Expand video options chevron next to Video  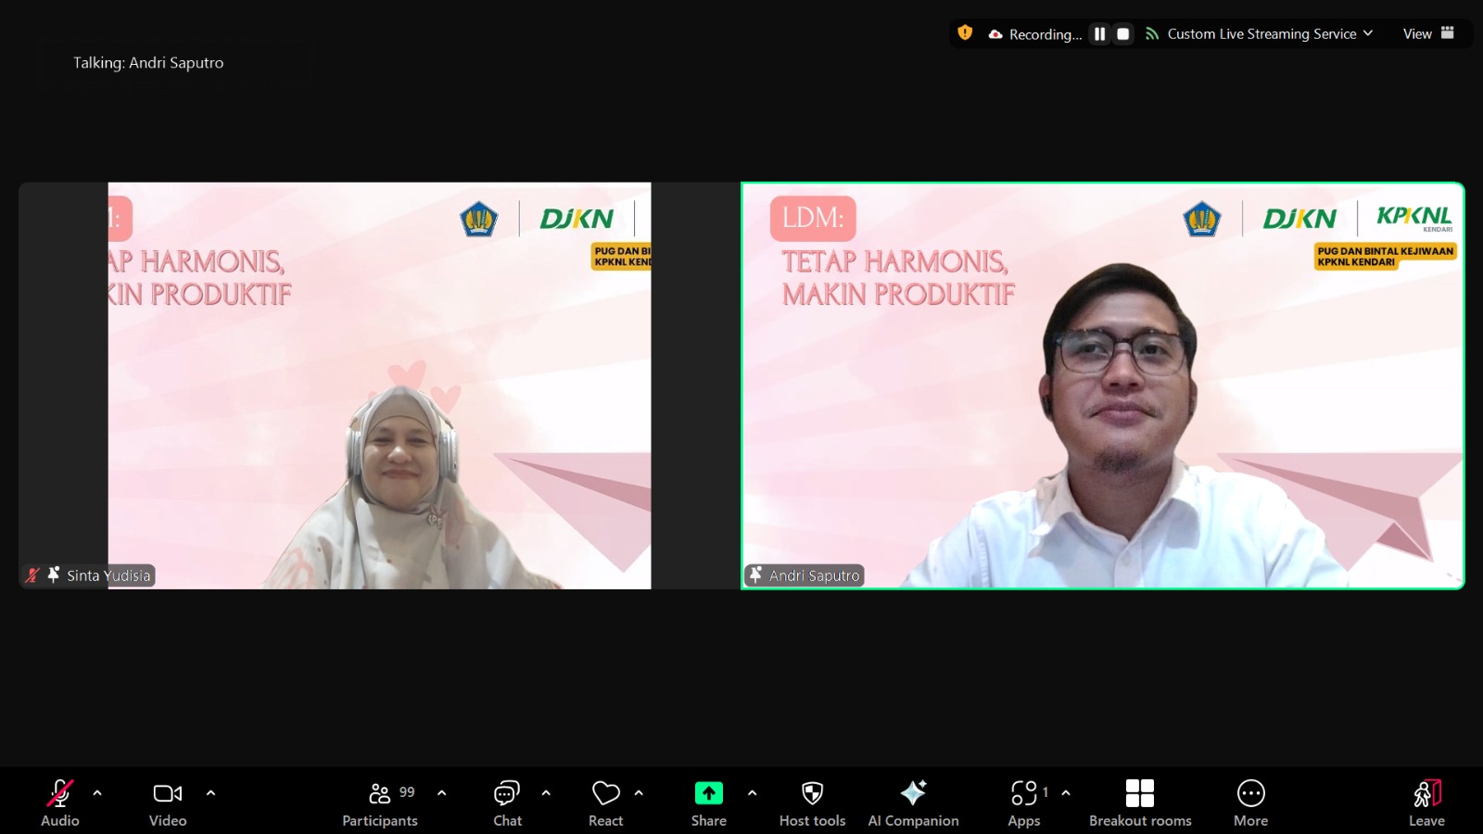(x=210, y=793)
